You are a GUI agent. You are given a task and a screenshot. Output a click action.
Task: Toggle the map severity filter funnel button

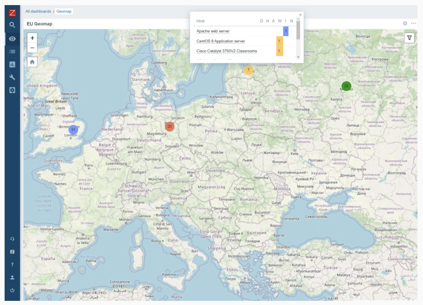[x=409, y=38]
